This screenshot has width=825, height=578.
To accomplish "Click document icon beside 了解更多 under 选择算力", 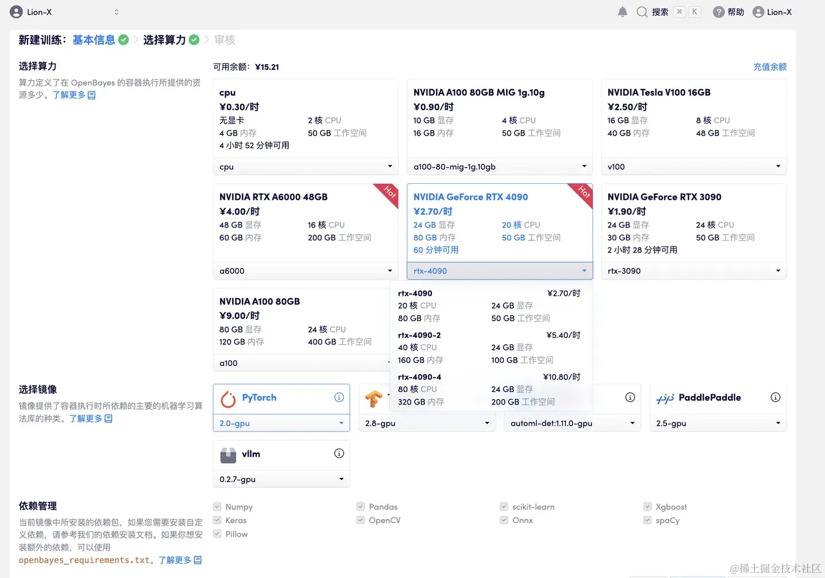I will (x=92, y=95).
